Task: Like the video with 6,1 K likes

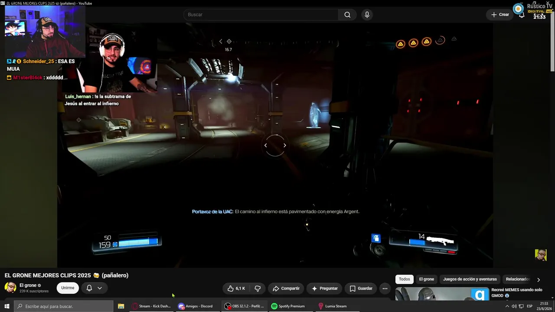Action: pos(236,288)
